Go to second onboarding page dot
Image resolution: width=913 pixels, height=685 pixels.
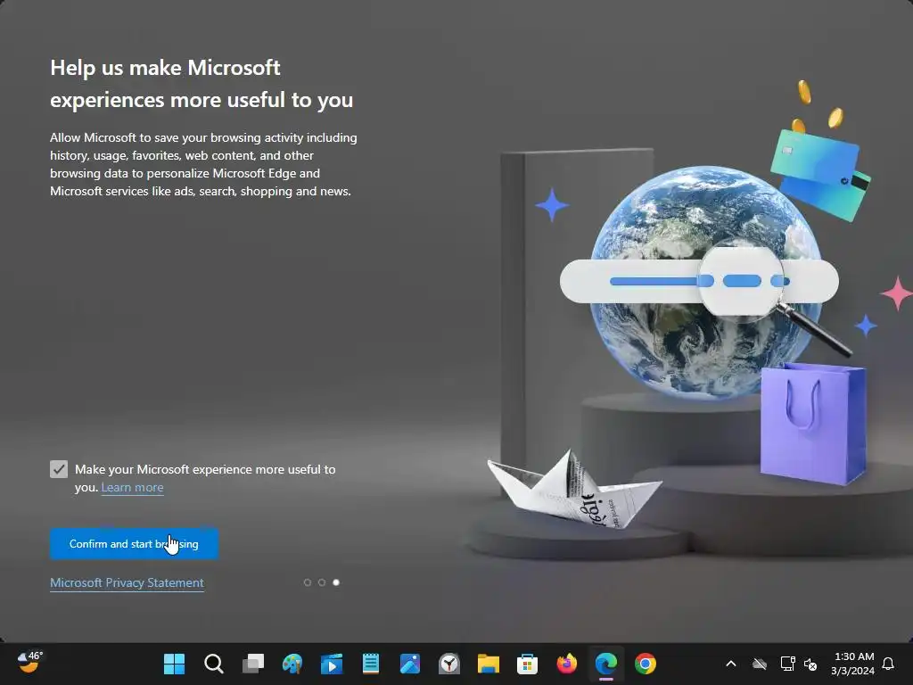[x=321, y=582]
